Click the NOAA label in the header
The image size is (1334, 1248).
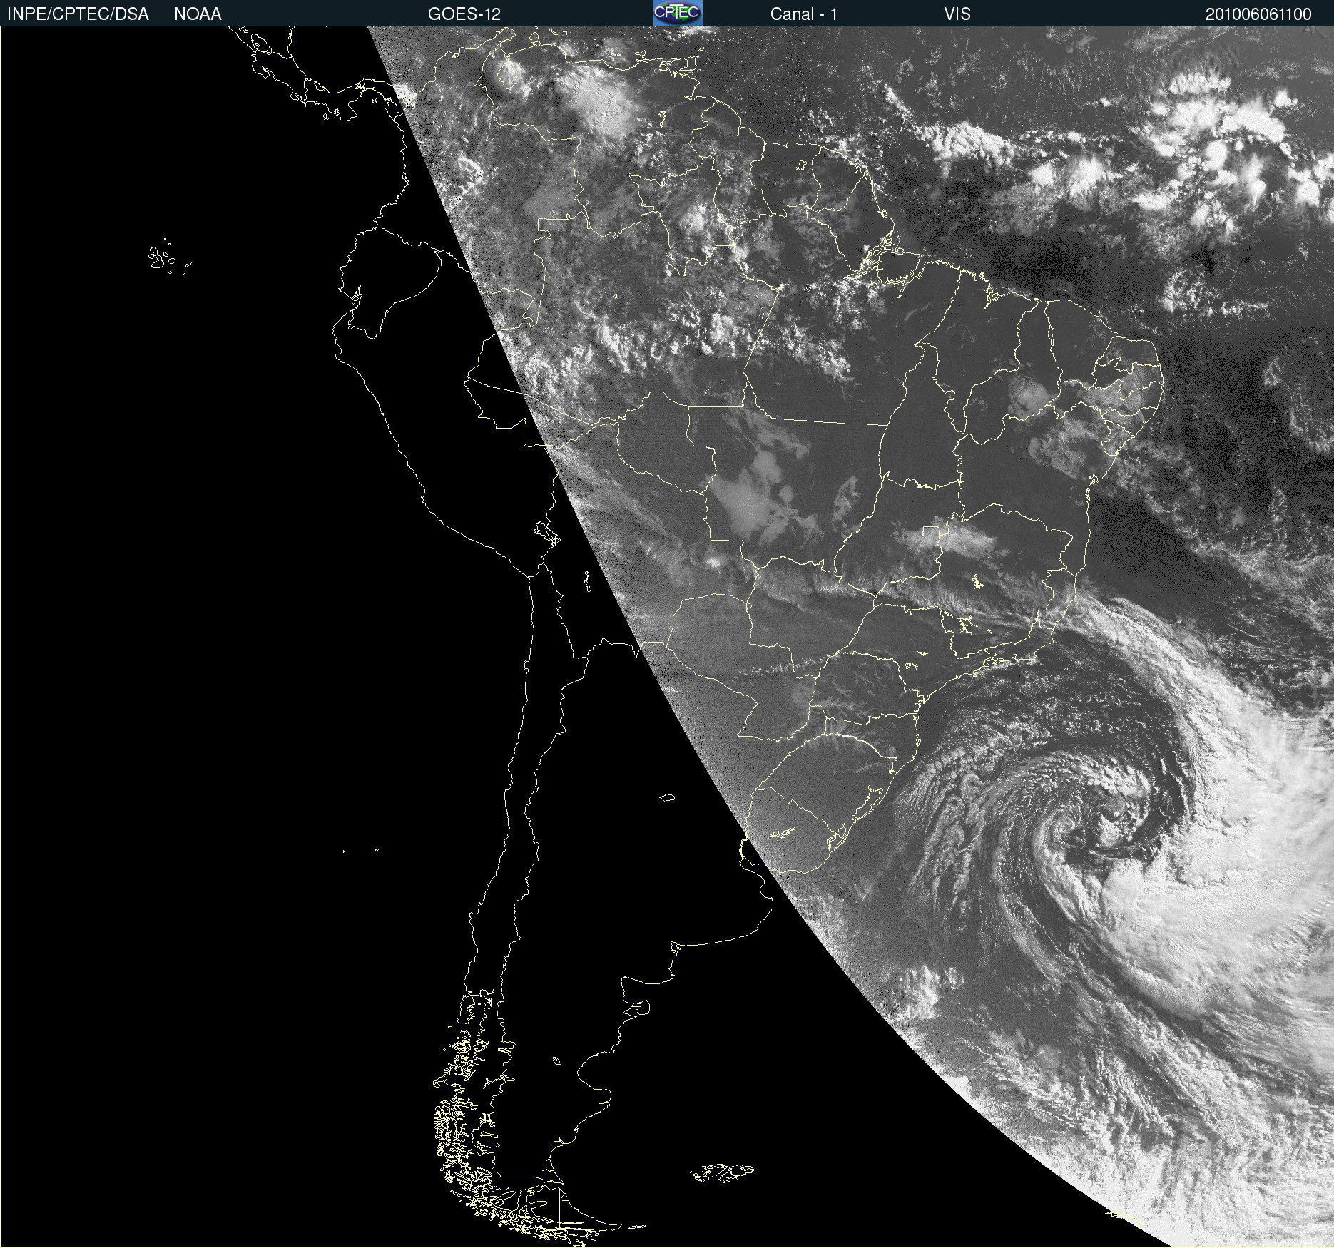click(x=198, y=14)
